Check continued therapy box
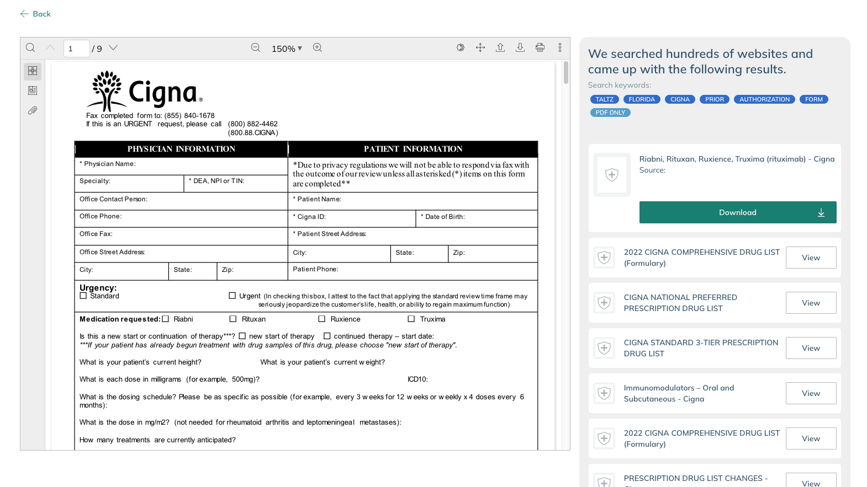Screen dimensions: 867x487 327,336
